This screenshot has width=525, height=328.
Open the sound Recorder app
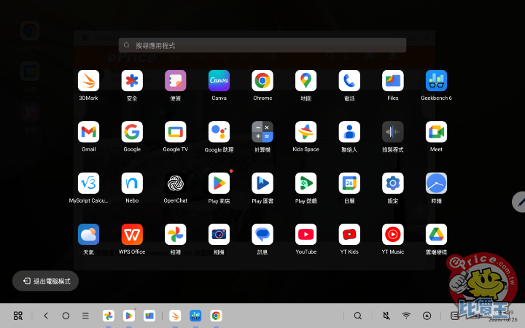tap(393, 132)
